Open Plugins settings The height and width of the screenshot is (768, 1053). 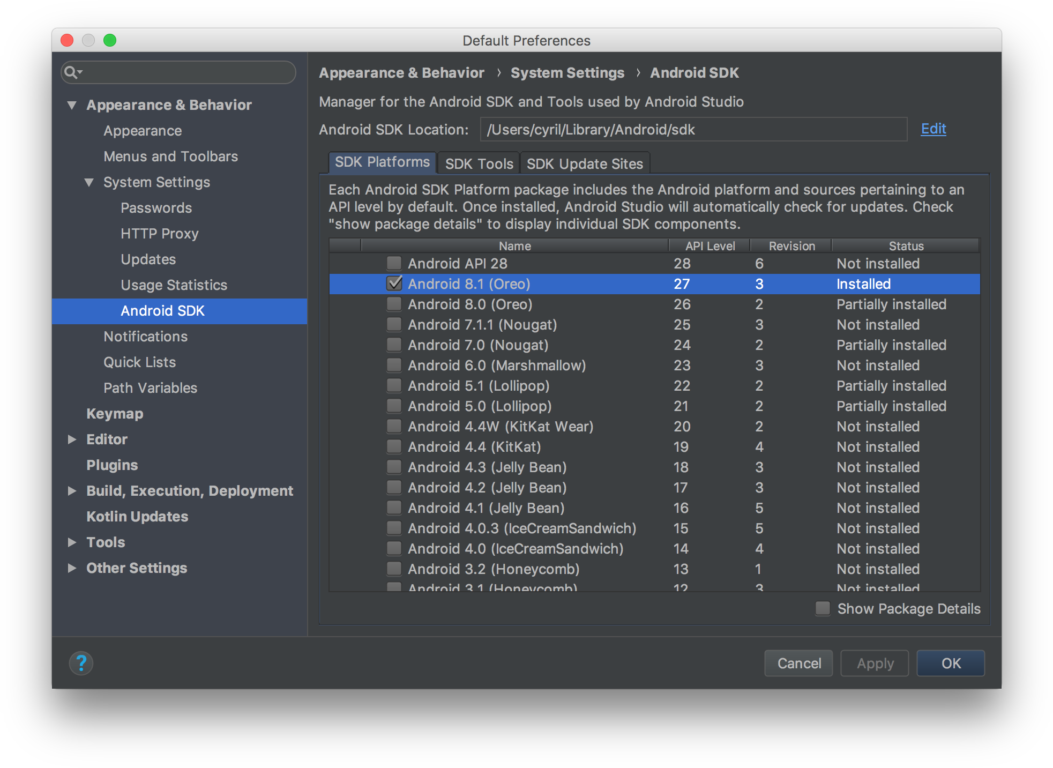112,465
